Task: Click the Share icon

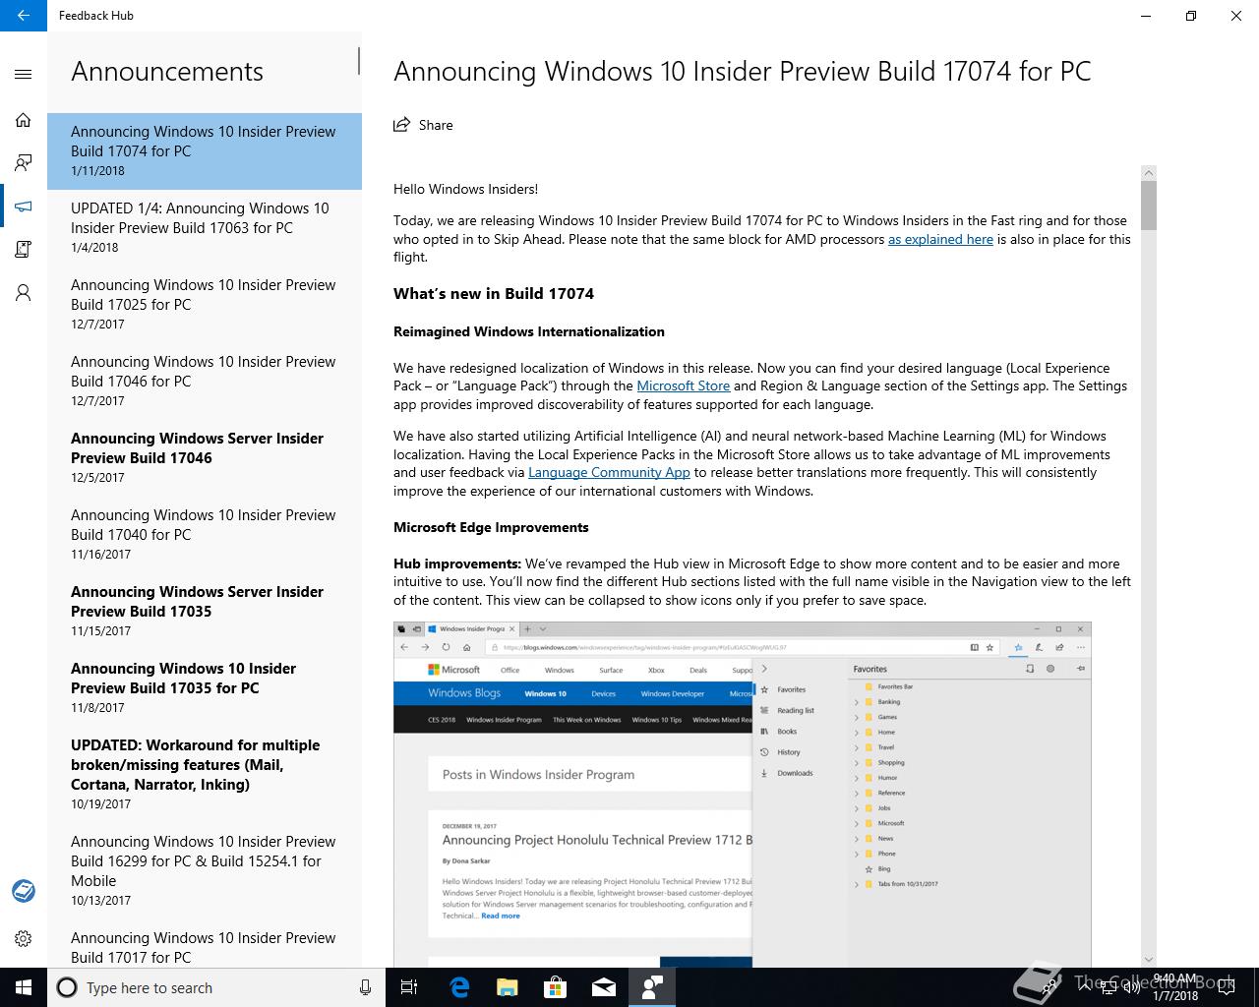Action: point(401,125)
